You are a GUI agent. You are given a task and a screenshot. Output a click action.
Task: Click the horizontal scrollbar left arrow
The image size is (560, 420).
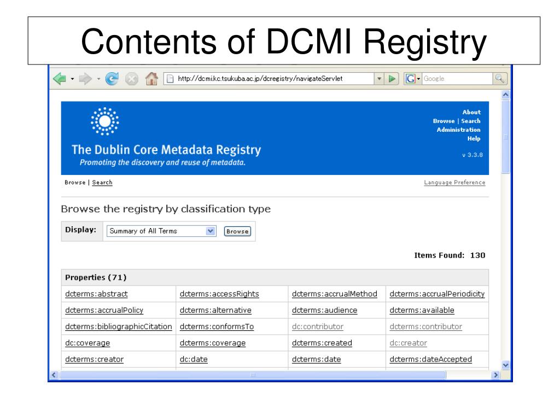coord(54,375)
